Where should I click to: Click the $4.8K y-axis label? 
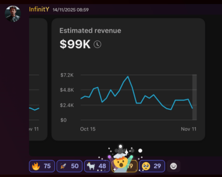coord(67,90)
